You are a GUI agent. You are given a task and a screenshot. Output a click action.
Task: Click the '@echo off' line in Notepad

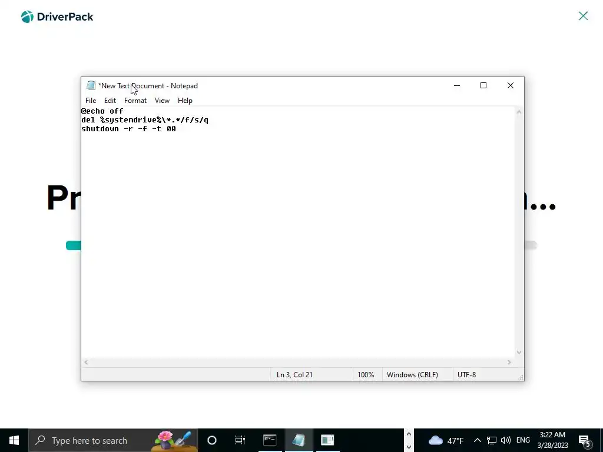tap(102, 111)
